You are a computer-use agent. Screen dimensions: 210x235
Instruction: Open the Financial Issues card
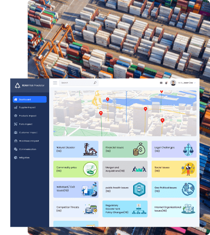point(125,149)
